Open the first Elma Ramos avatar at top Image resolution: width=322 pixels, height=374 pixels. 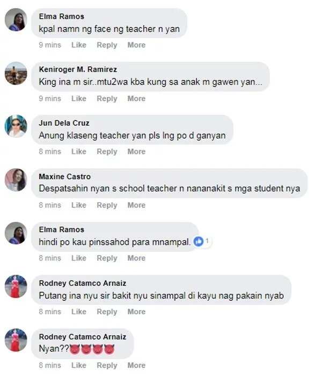click(16, 20)
